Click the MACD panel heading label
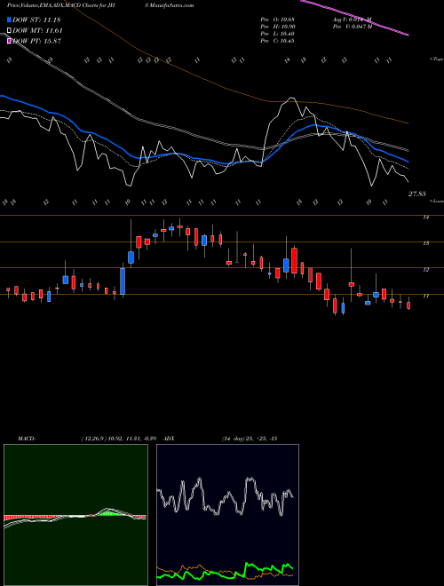Screen dimensions: 444x586 click(26, 439)
